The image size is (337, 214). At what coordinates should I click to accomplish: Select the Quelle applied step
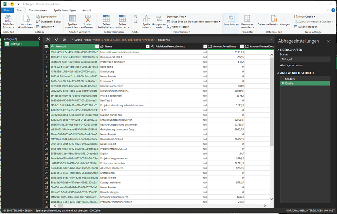point(305,83)
